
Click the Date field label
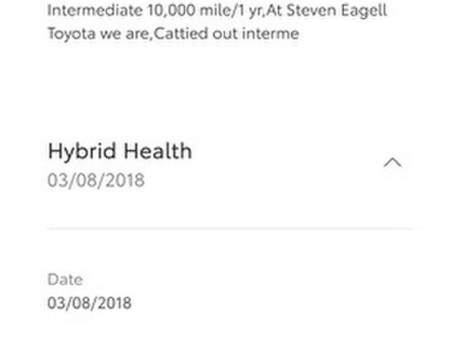[65, 280]
